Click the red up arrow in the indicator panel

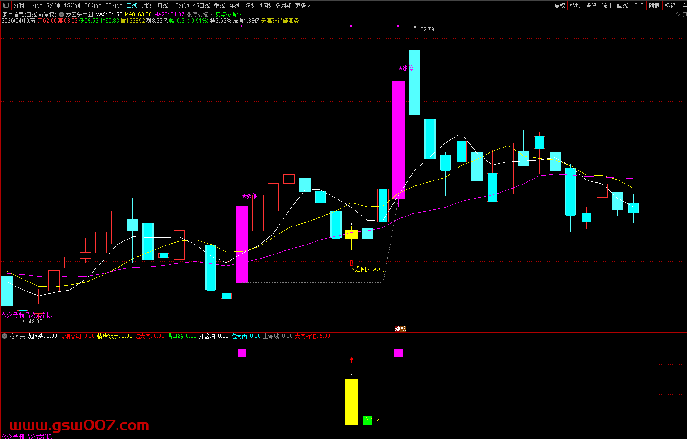[352, 360]
